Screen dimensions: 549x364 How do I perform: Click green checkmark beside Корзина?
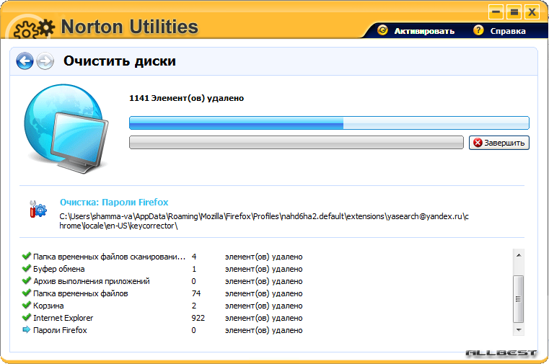coord(26,305)
